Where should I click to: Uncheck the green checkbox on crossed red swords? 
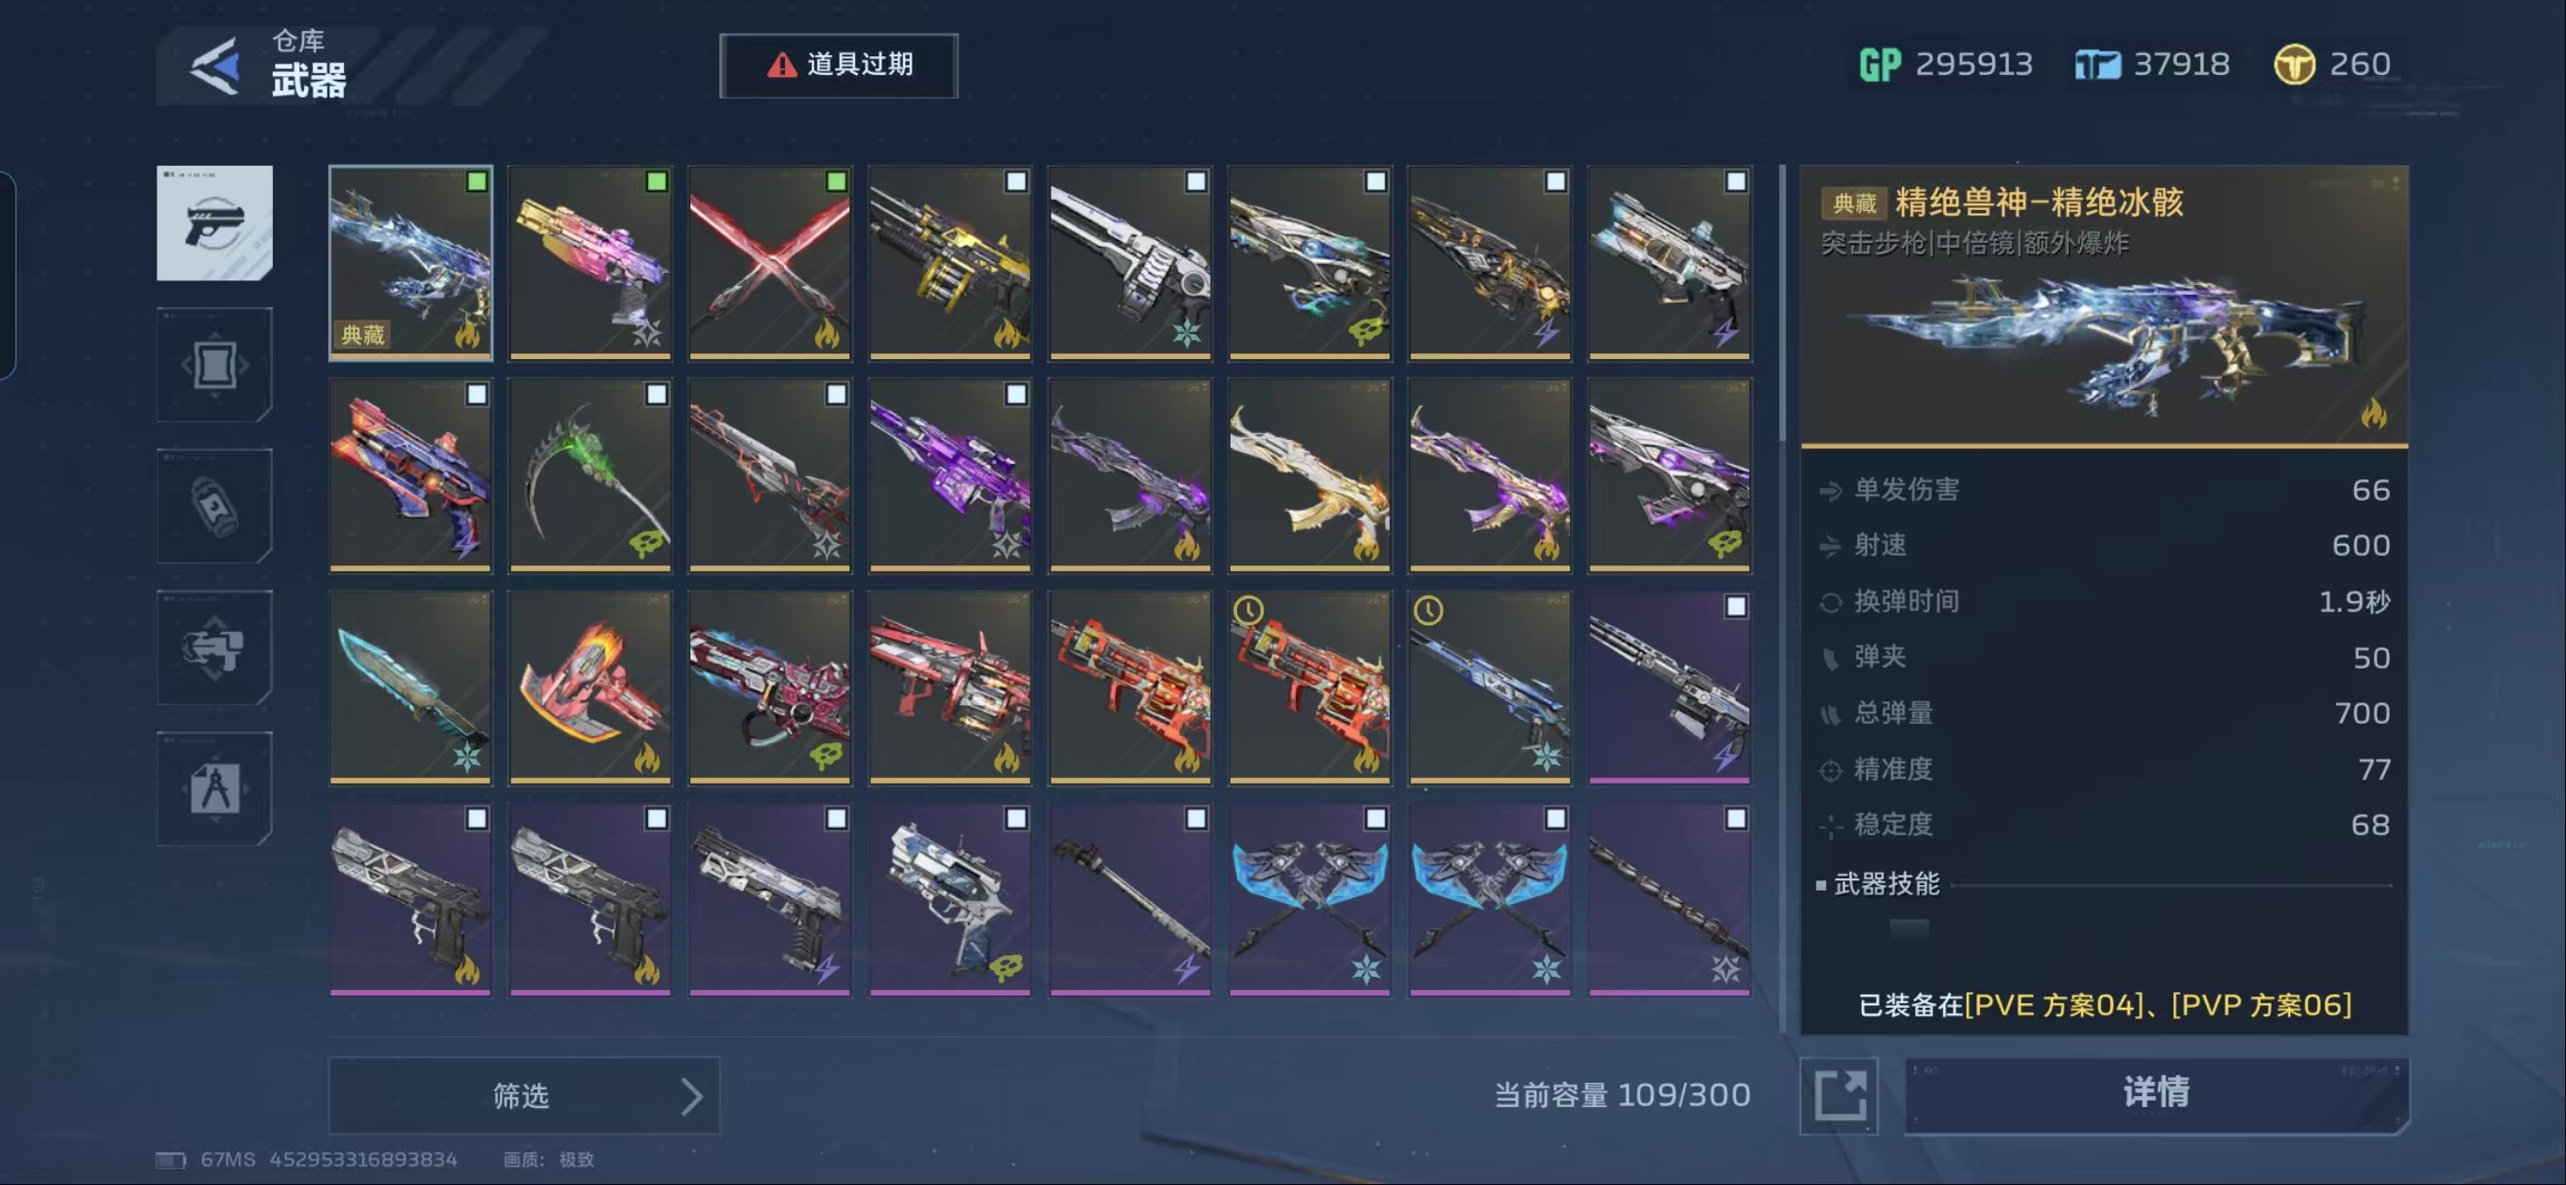point(836,181)
